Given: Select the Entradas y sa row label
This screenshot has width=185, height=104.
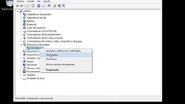Looking at the screenshot, I should 33,58.
